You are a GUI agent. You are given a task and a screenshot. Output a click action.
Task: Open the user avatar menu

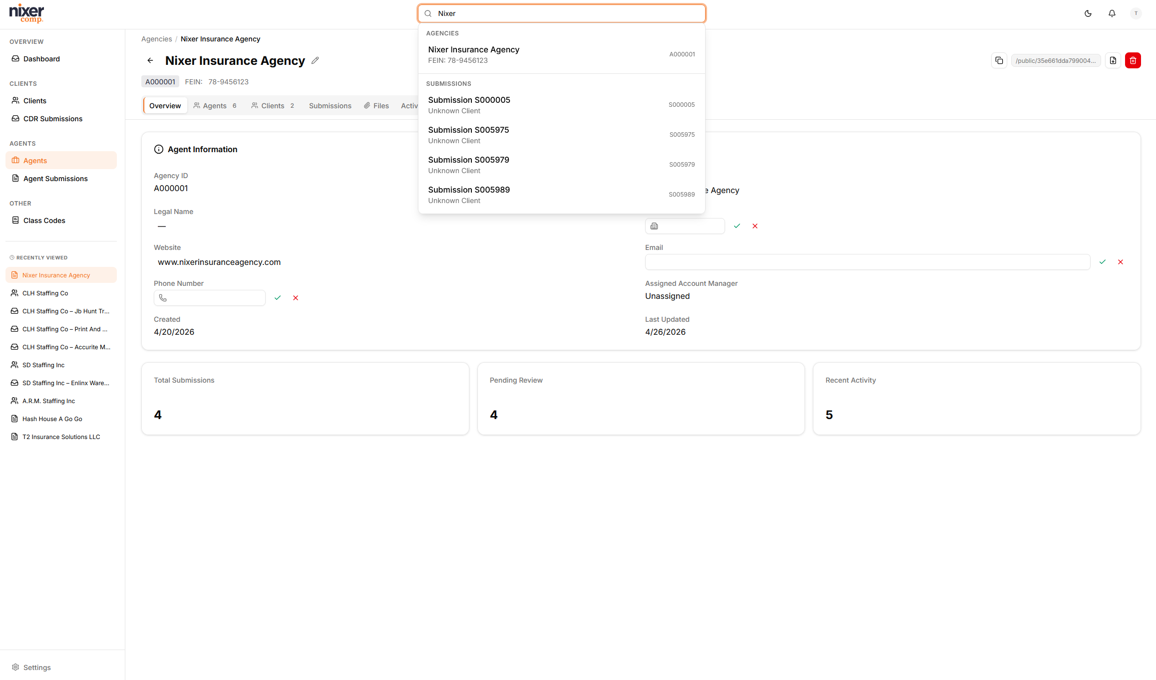[1136, 13]
